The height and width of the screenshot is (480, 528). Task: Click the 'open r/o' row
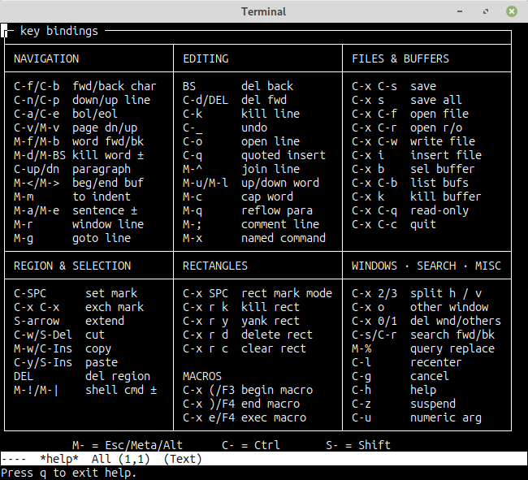[407, 128]
